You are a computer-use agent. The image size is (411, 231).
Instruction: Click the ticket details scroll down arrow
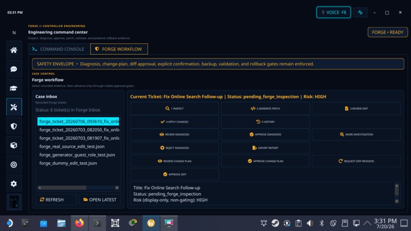[x=397, y=201]
